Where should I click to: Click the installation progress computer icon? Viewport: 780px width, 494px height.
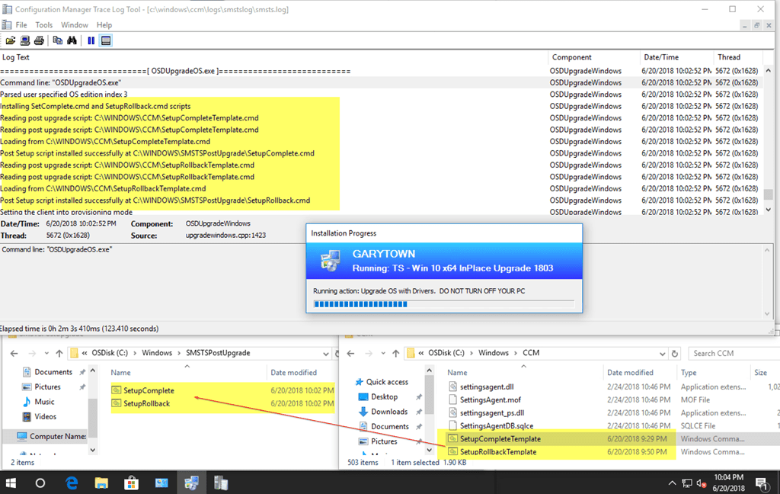click(x=331, y=261)
